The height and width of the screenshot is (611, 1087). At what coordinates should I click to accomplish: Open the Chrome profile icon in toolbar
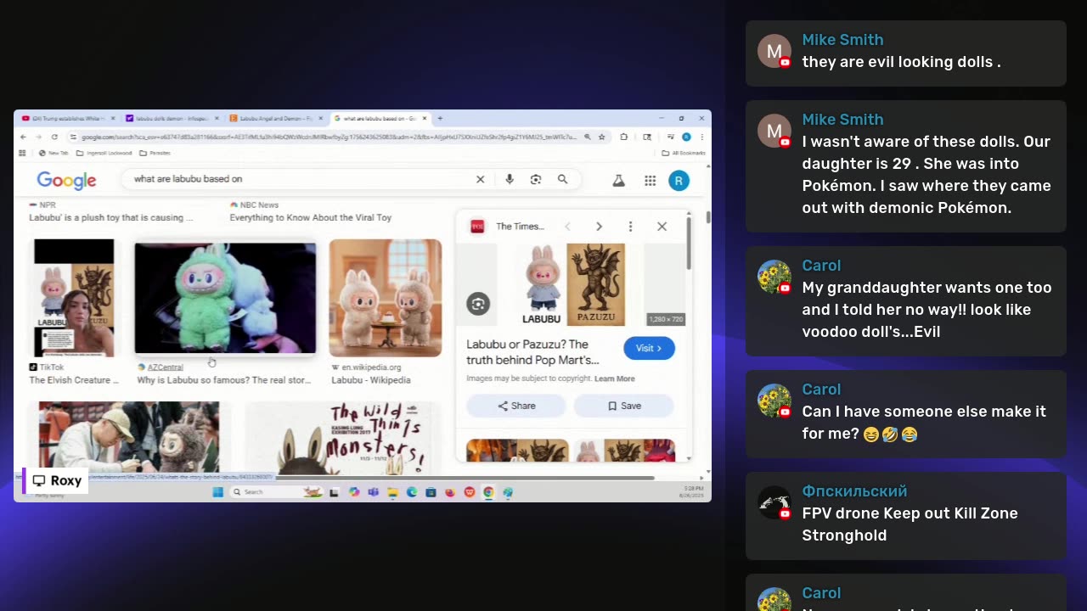point(686,137)
